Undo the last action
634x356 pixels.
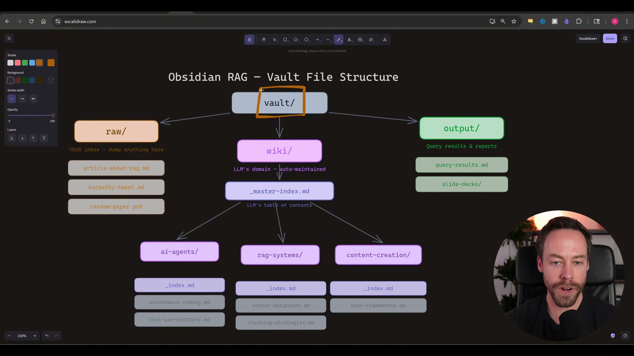[47, 336]
